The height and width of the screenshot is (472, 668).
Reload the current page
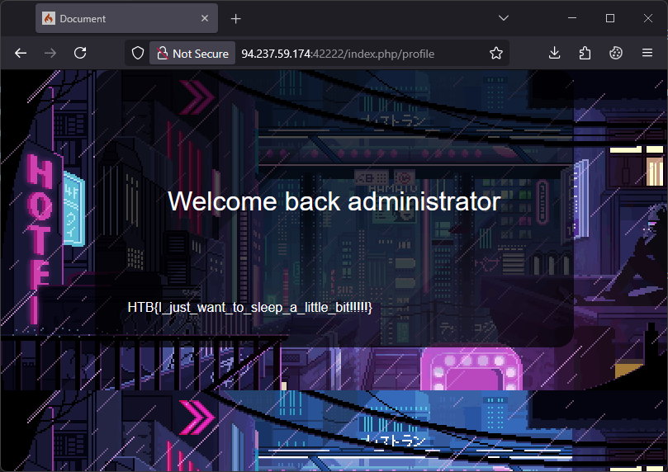[x=80, y=53]
